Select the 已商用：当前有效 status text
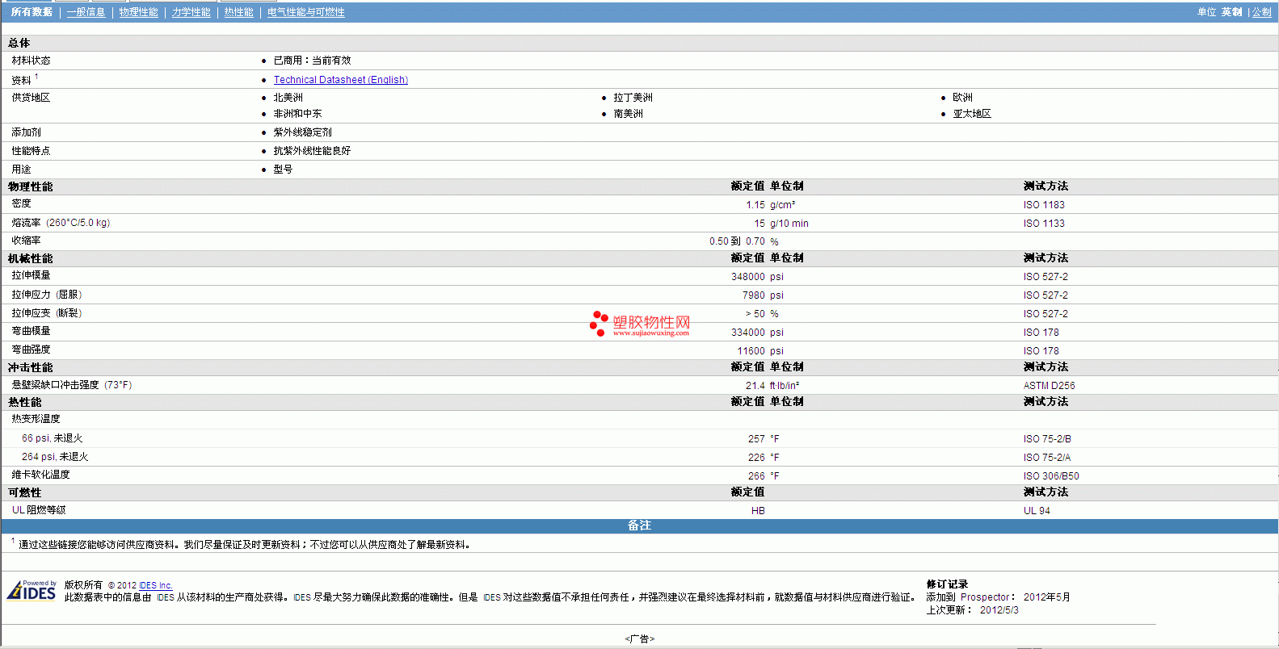Viewport: 1279px width, 649px height. [312, 61]
